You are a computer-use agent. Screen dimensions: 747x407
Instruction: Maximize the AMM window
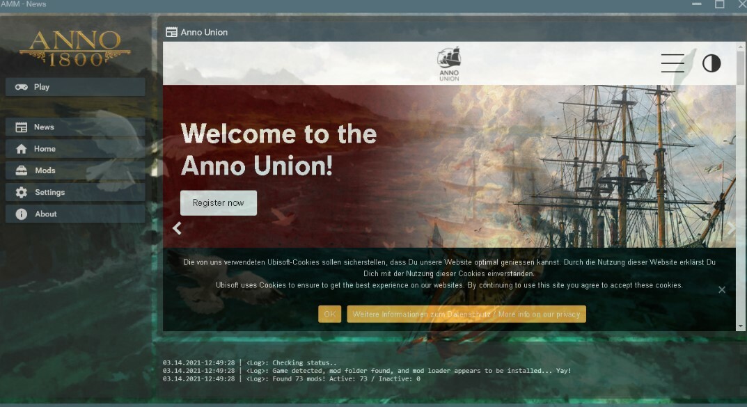(720, 4)
